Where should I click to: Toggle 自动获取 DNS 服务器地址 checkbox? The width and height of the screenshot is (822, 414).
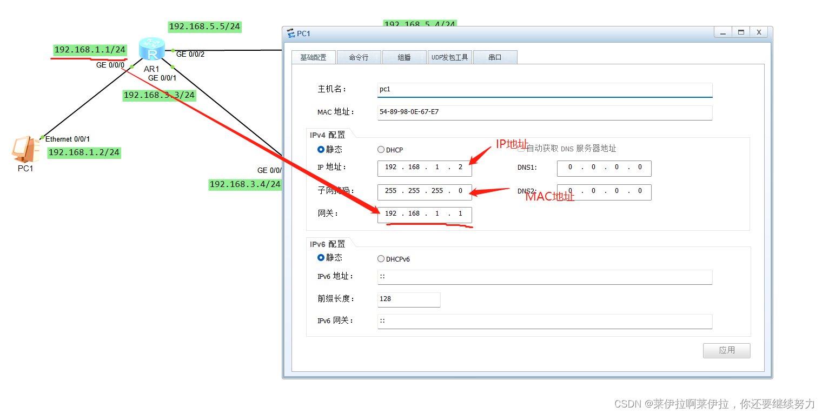pyautogui.click(x=521, y=149)
